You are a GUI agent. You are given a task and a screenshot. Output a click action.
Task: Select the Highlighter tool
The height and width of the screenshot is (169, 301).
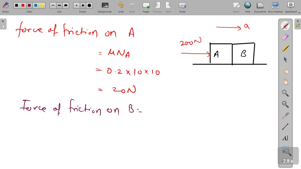point(285,48)
